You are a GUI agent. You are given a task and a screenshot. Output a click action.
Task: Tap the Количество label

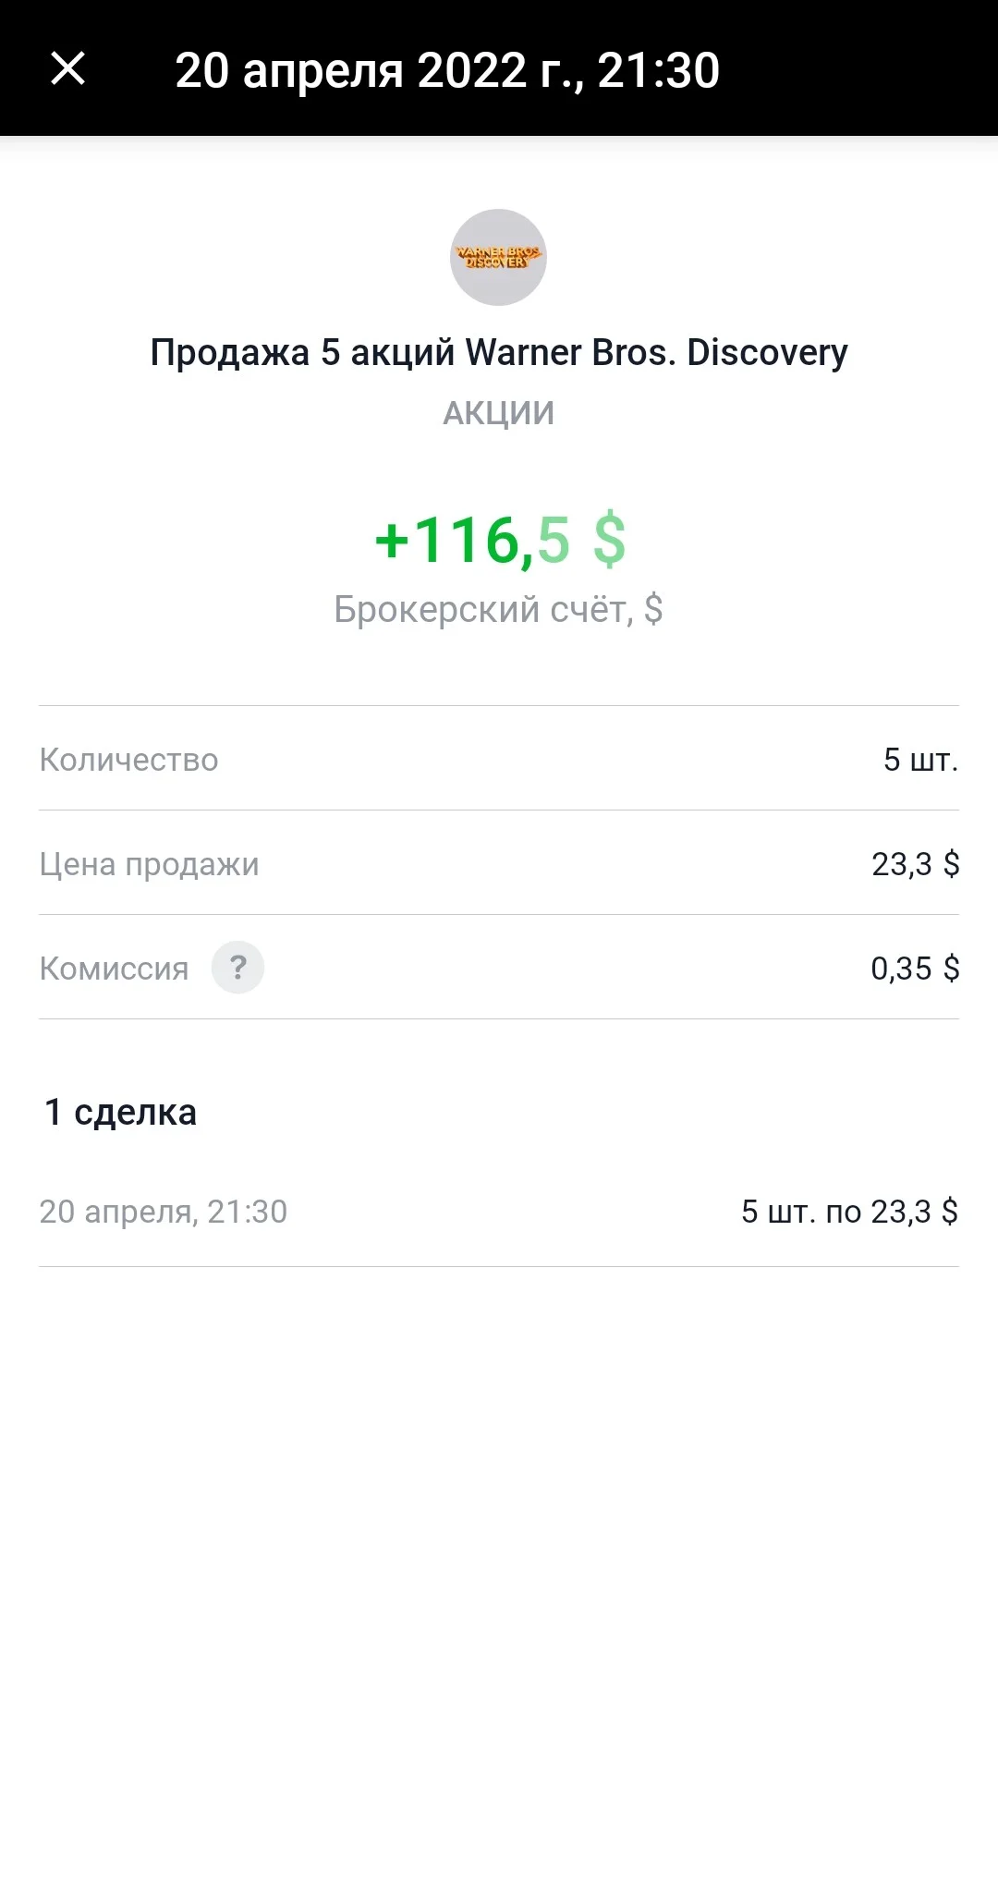coord(128,759)
